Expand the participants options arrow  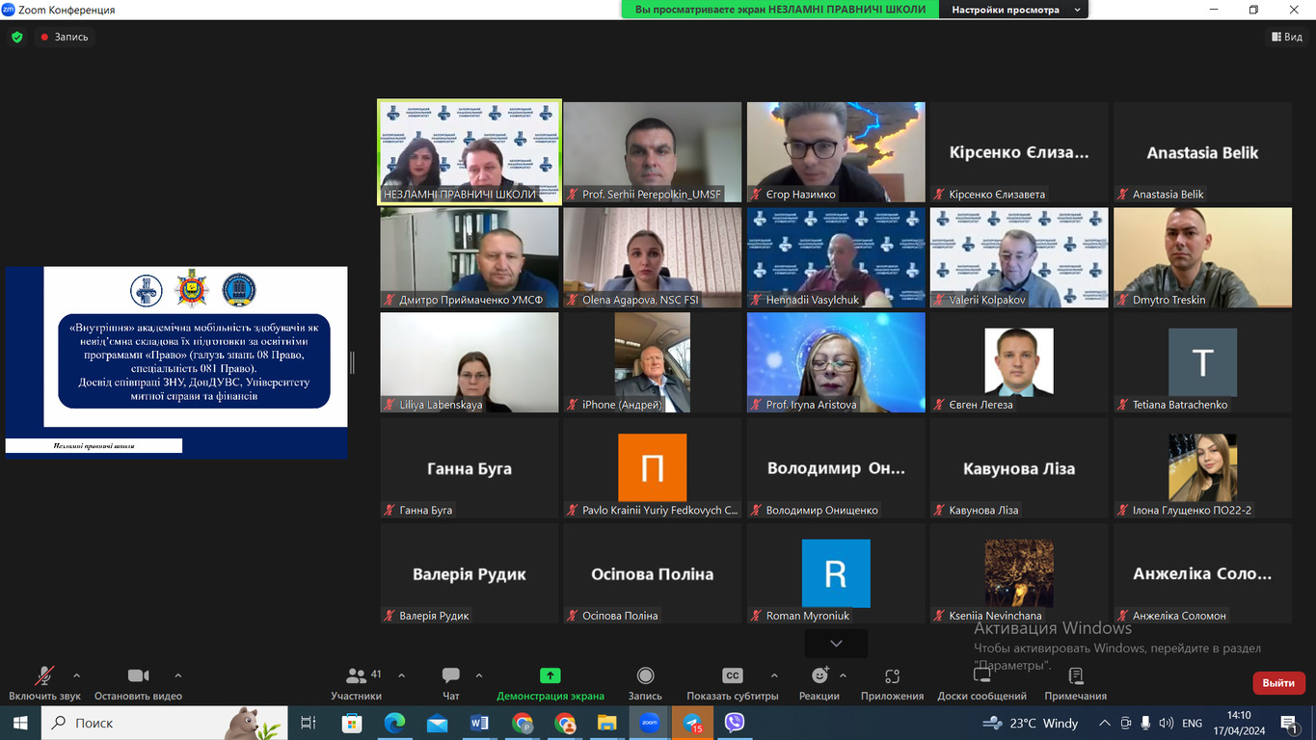[401, 675]
